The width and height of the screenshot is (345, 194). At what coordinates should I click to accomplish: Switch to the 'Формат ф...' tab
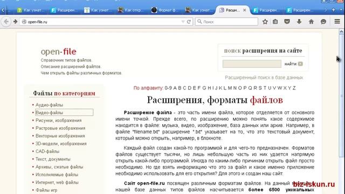tap(164, 10)
